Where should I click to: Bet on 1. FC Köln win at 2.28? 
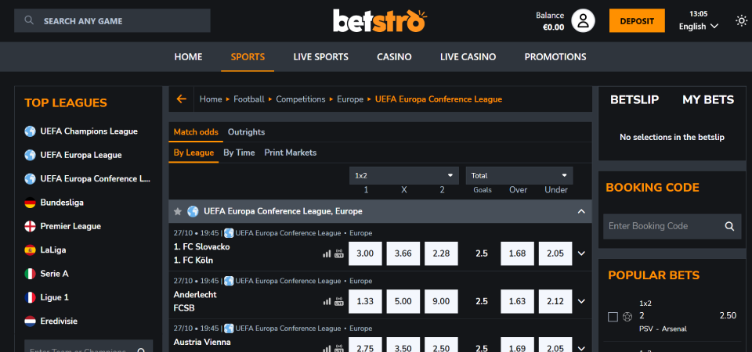click(x=441, y=253)
